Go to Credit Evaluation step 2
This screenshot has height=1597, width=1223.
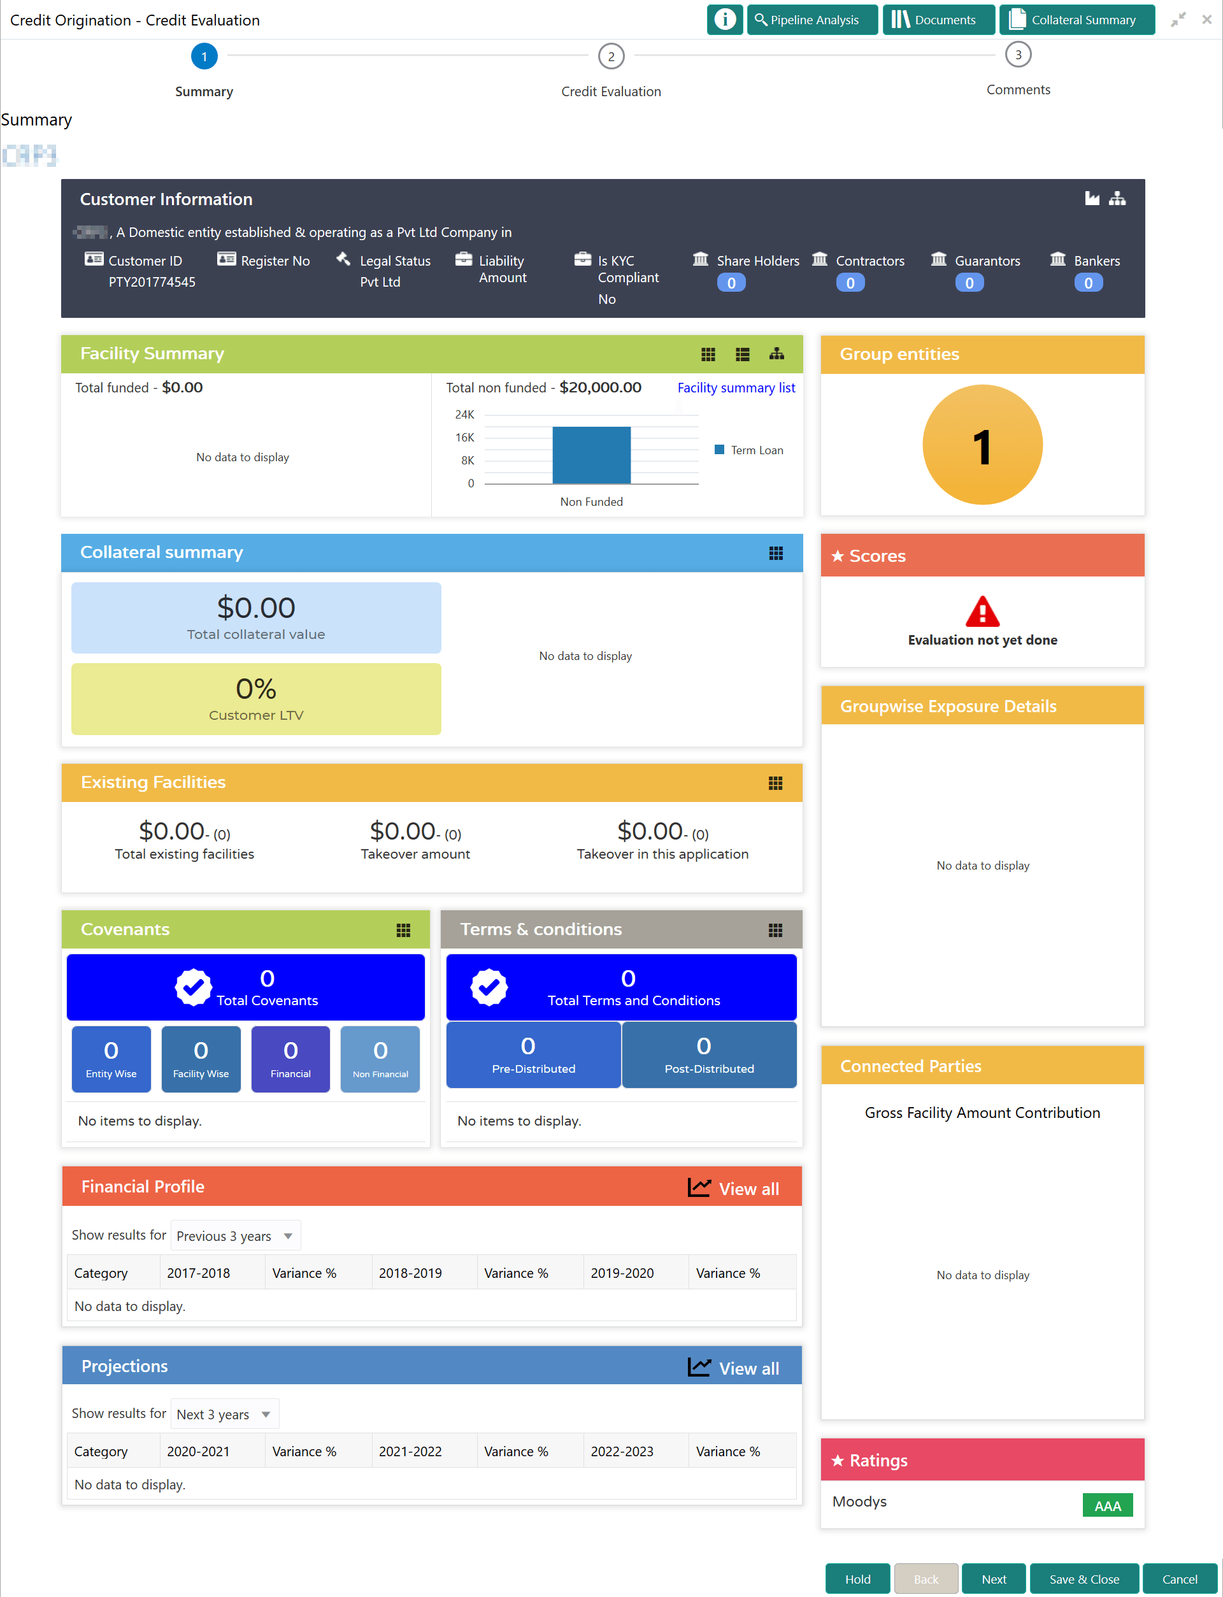click(611, 57)
